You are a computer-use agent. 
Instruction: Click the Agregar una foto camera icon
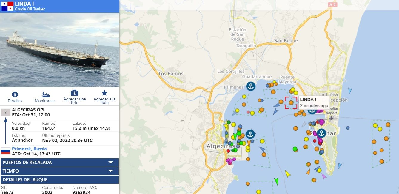click(x=75, y=93)
